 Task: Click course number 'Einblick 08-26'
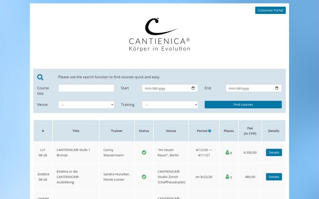click(x=43, y=177)
